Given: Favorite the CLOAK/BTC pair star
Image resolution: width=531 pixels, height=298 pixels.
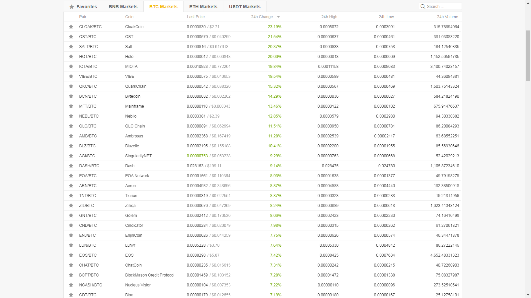Looking at the screenshot, I should tap(71, 27).
